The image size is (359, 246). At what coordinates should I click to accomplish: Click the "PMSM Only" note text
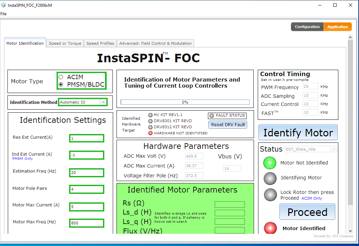point(22,159)
